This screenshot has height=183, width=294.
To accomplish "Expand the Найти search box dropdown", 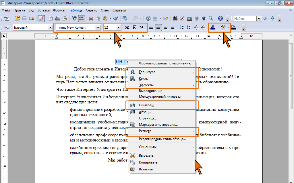I will point(259,19).
